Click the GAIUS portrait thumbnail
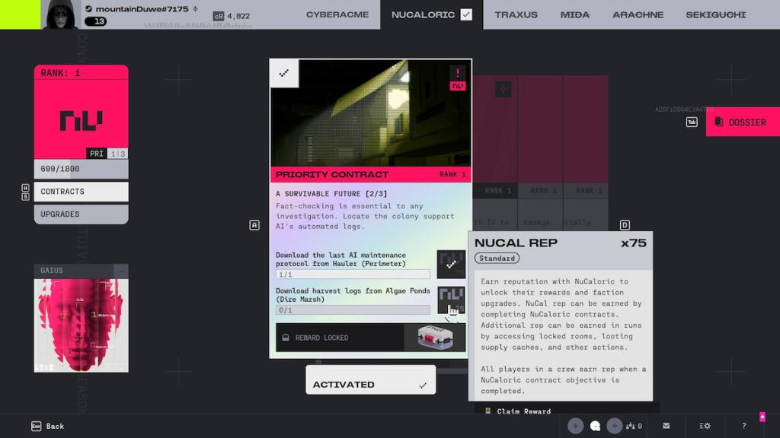 81,325
